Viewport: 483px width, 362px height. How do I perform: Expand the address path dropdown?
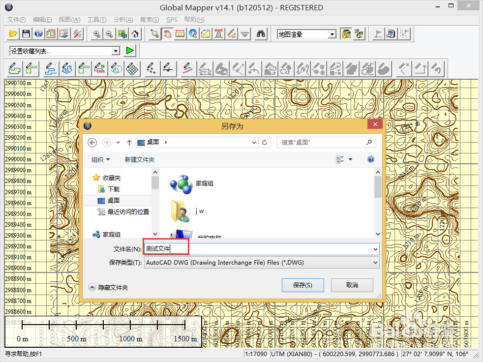pos(254,142)
